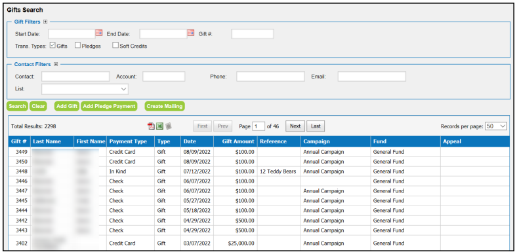Click the Total Results: 2298 text
This screenshot has height=252, width=517.
[33, 126]
